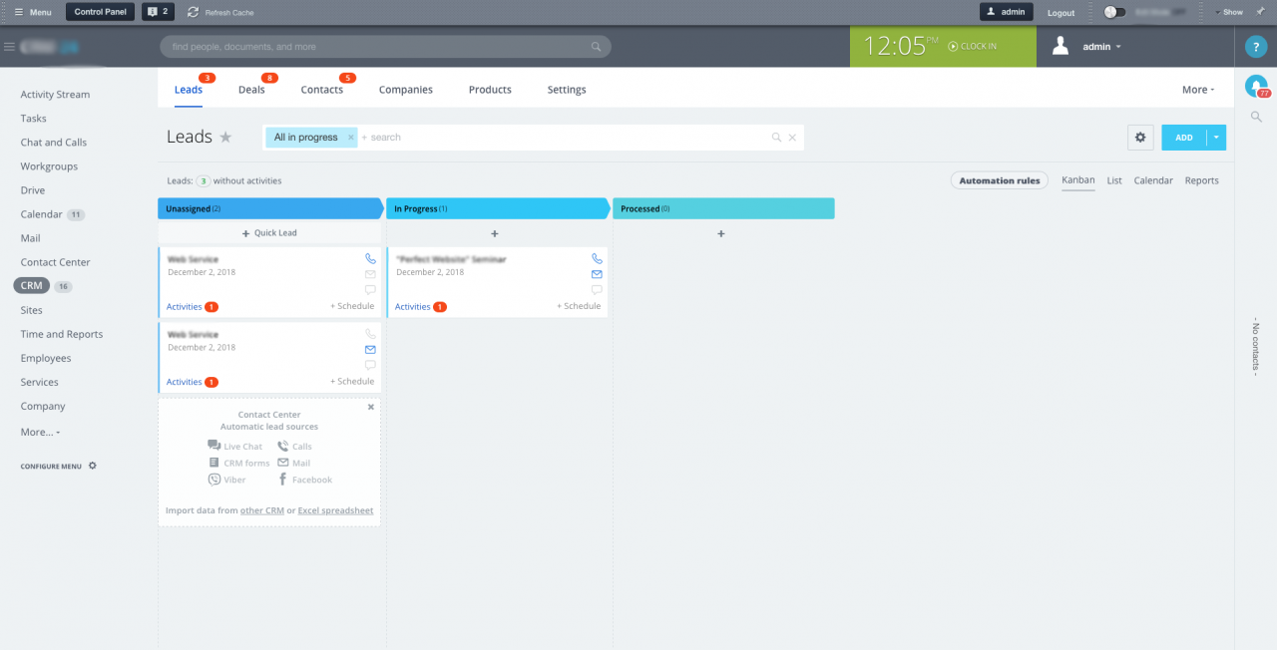Expand the More menu next to Settings tab
This screenshot has height=650, width=1277.
1195,89
